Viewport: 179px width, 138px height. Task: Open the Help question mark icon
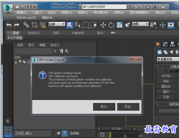[163, 7]
